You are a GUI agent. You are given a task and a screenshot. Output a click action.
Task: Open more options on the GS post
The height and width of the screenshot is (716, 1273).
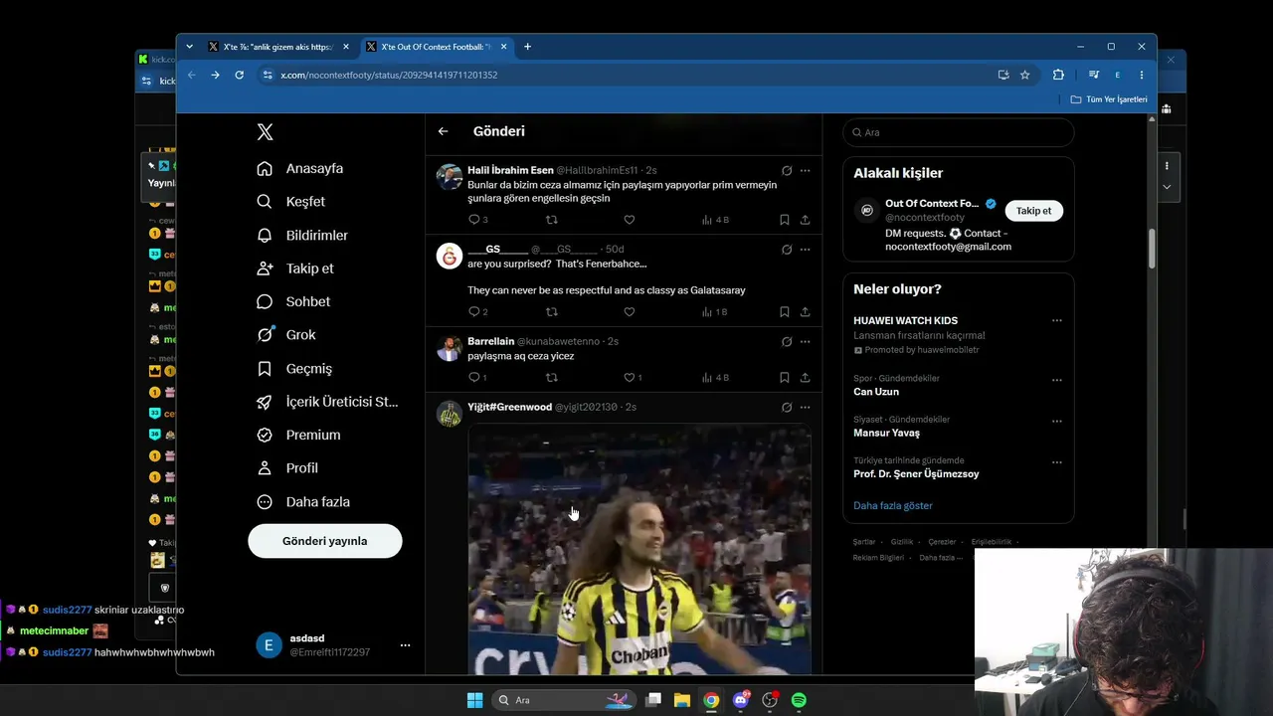tap(805, 249)
